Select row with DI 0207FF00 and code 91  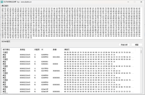point(71,71)
